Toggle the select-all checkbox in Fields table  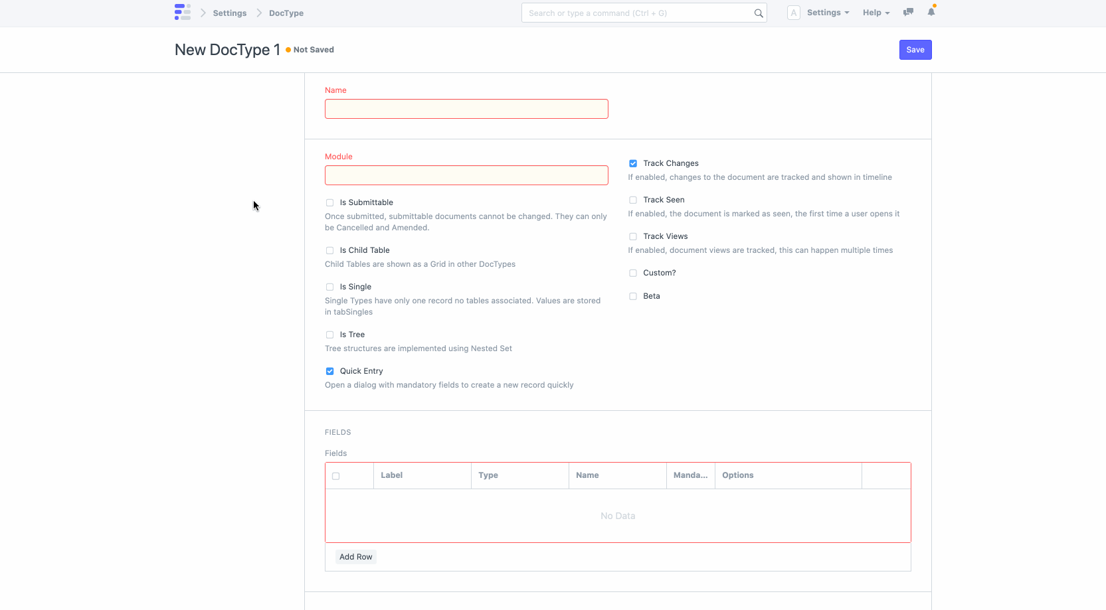[337, 476]
